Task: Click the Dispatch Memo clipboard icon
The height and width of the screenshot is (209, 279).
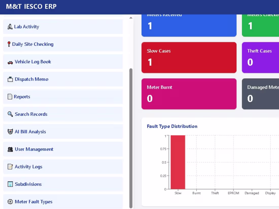Action: pyautogui.click(x=10, y=79)
